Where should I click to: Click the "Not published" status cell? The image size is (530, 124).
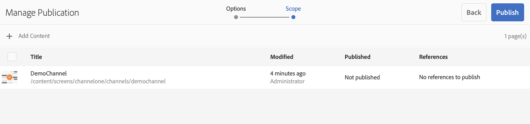[362, 77]
